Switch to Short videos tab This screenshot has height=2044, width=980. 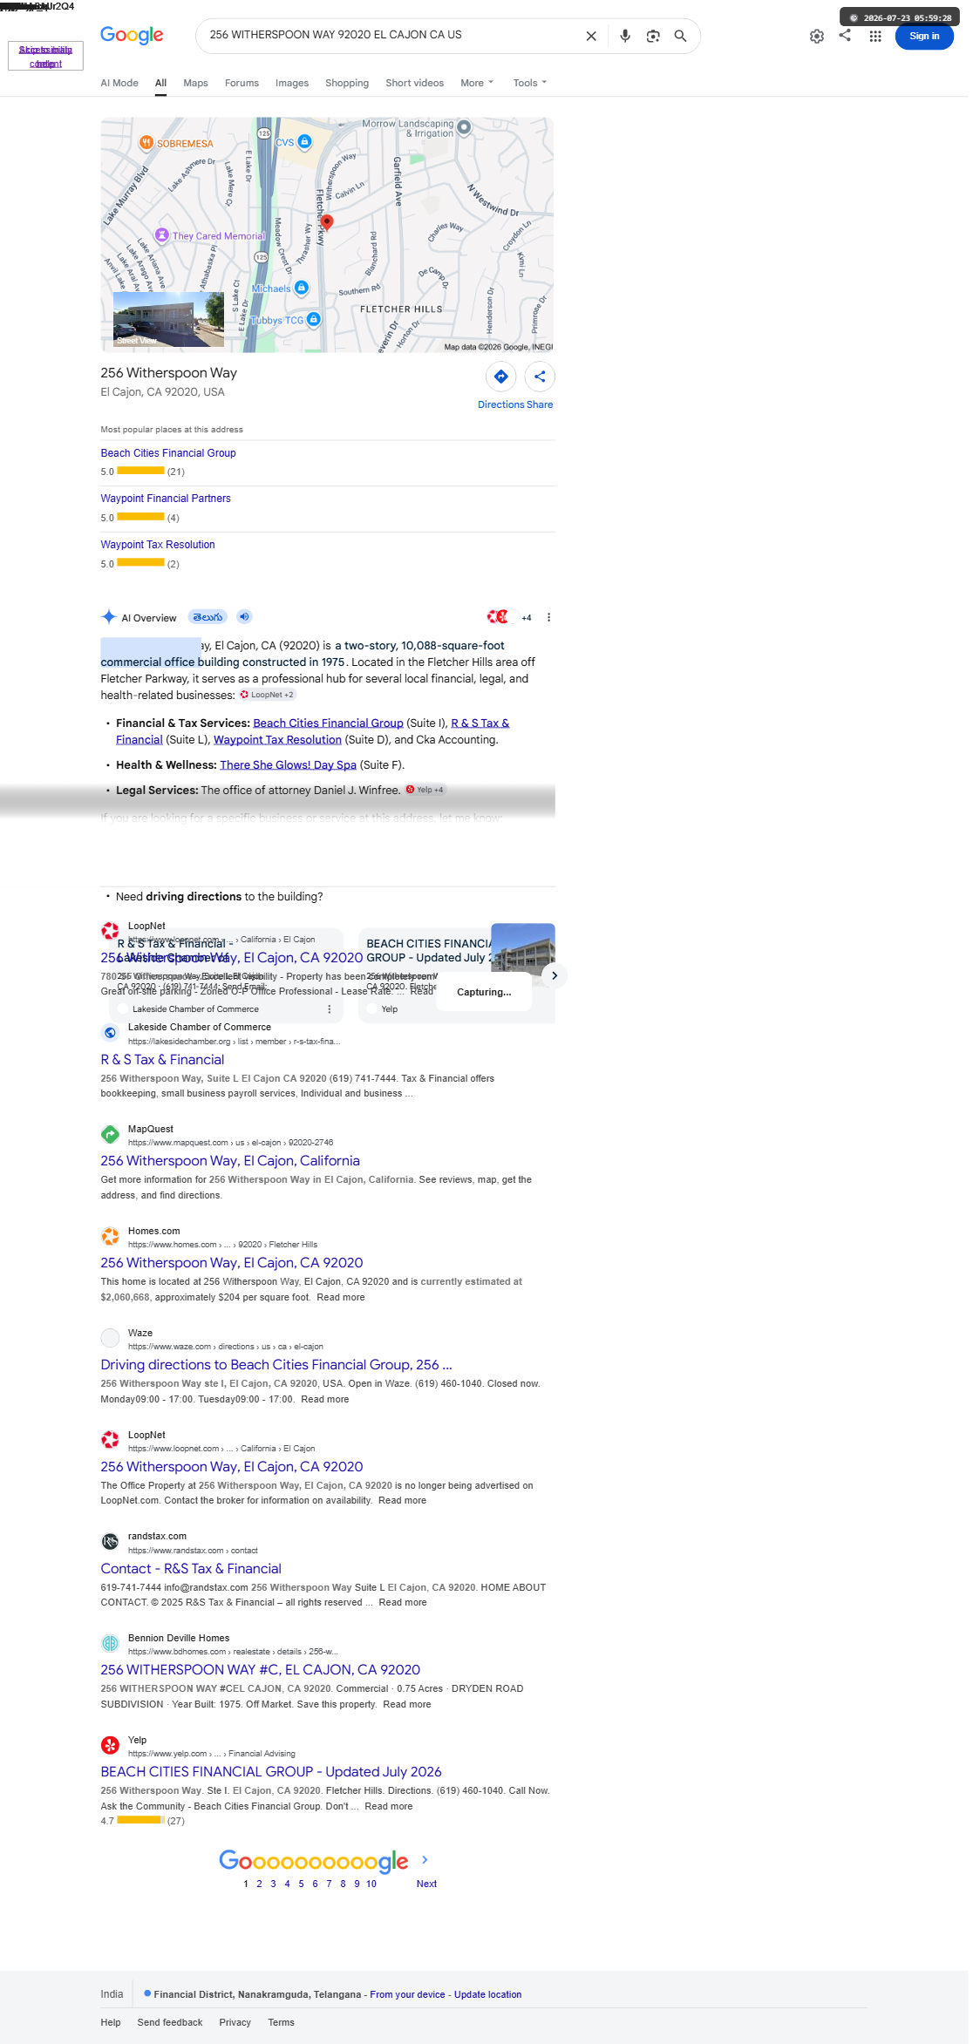(414, 83)
